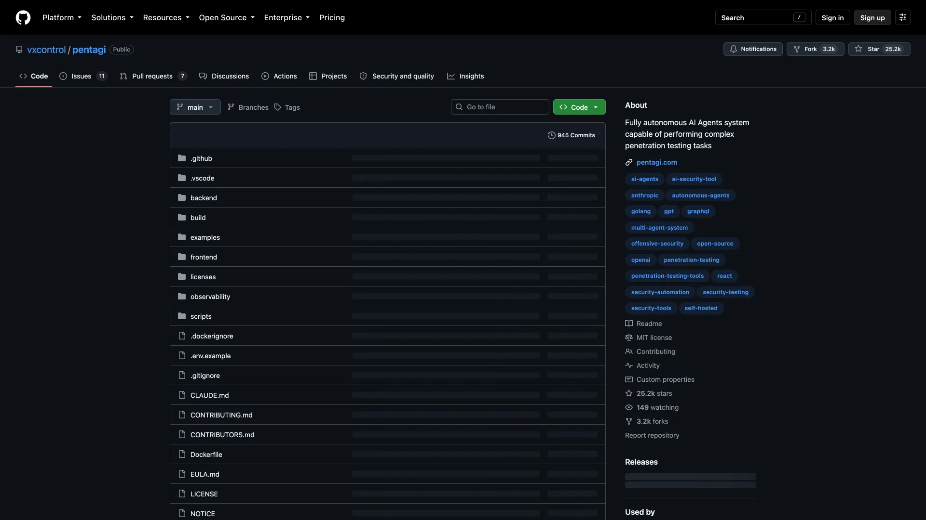
Task: View the MIT license details
Action: click(x=648, y=338)
